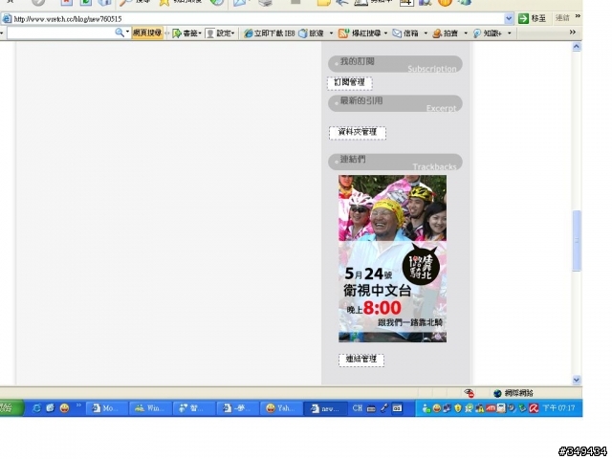Click the 立即下載 IE8 toolbar item

pyautogui.click(x=270, y=33)
